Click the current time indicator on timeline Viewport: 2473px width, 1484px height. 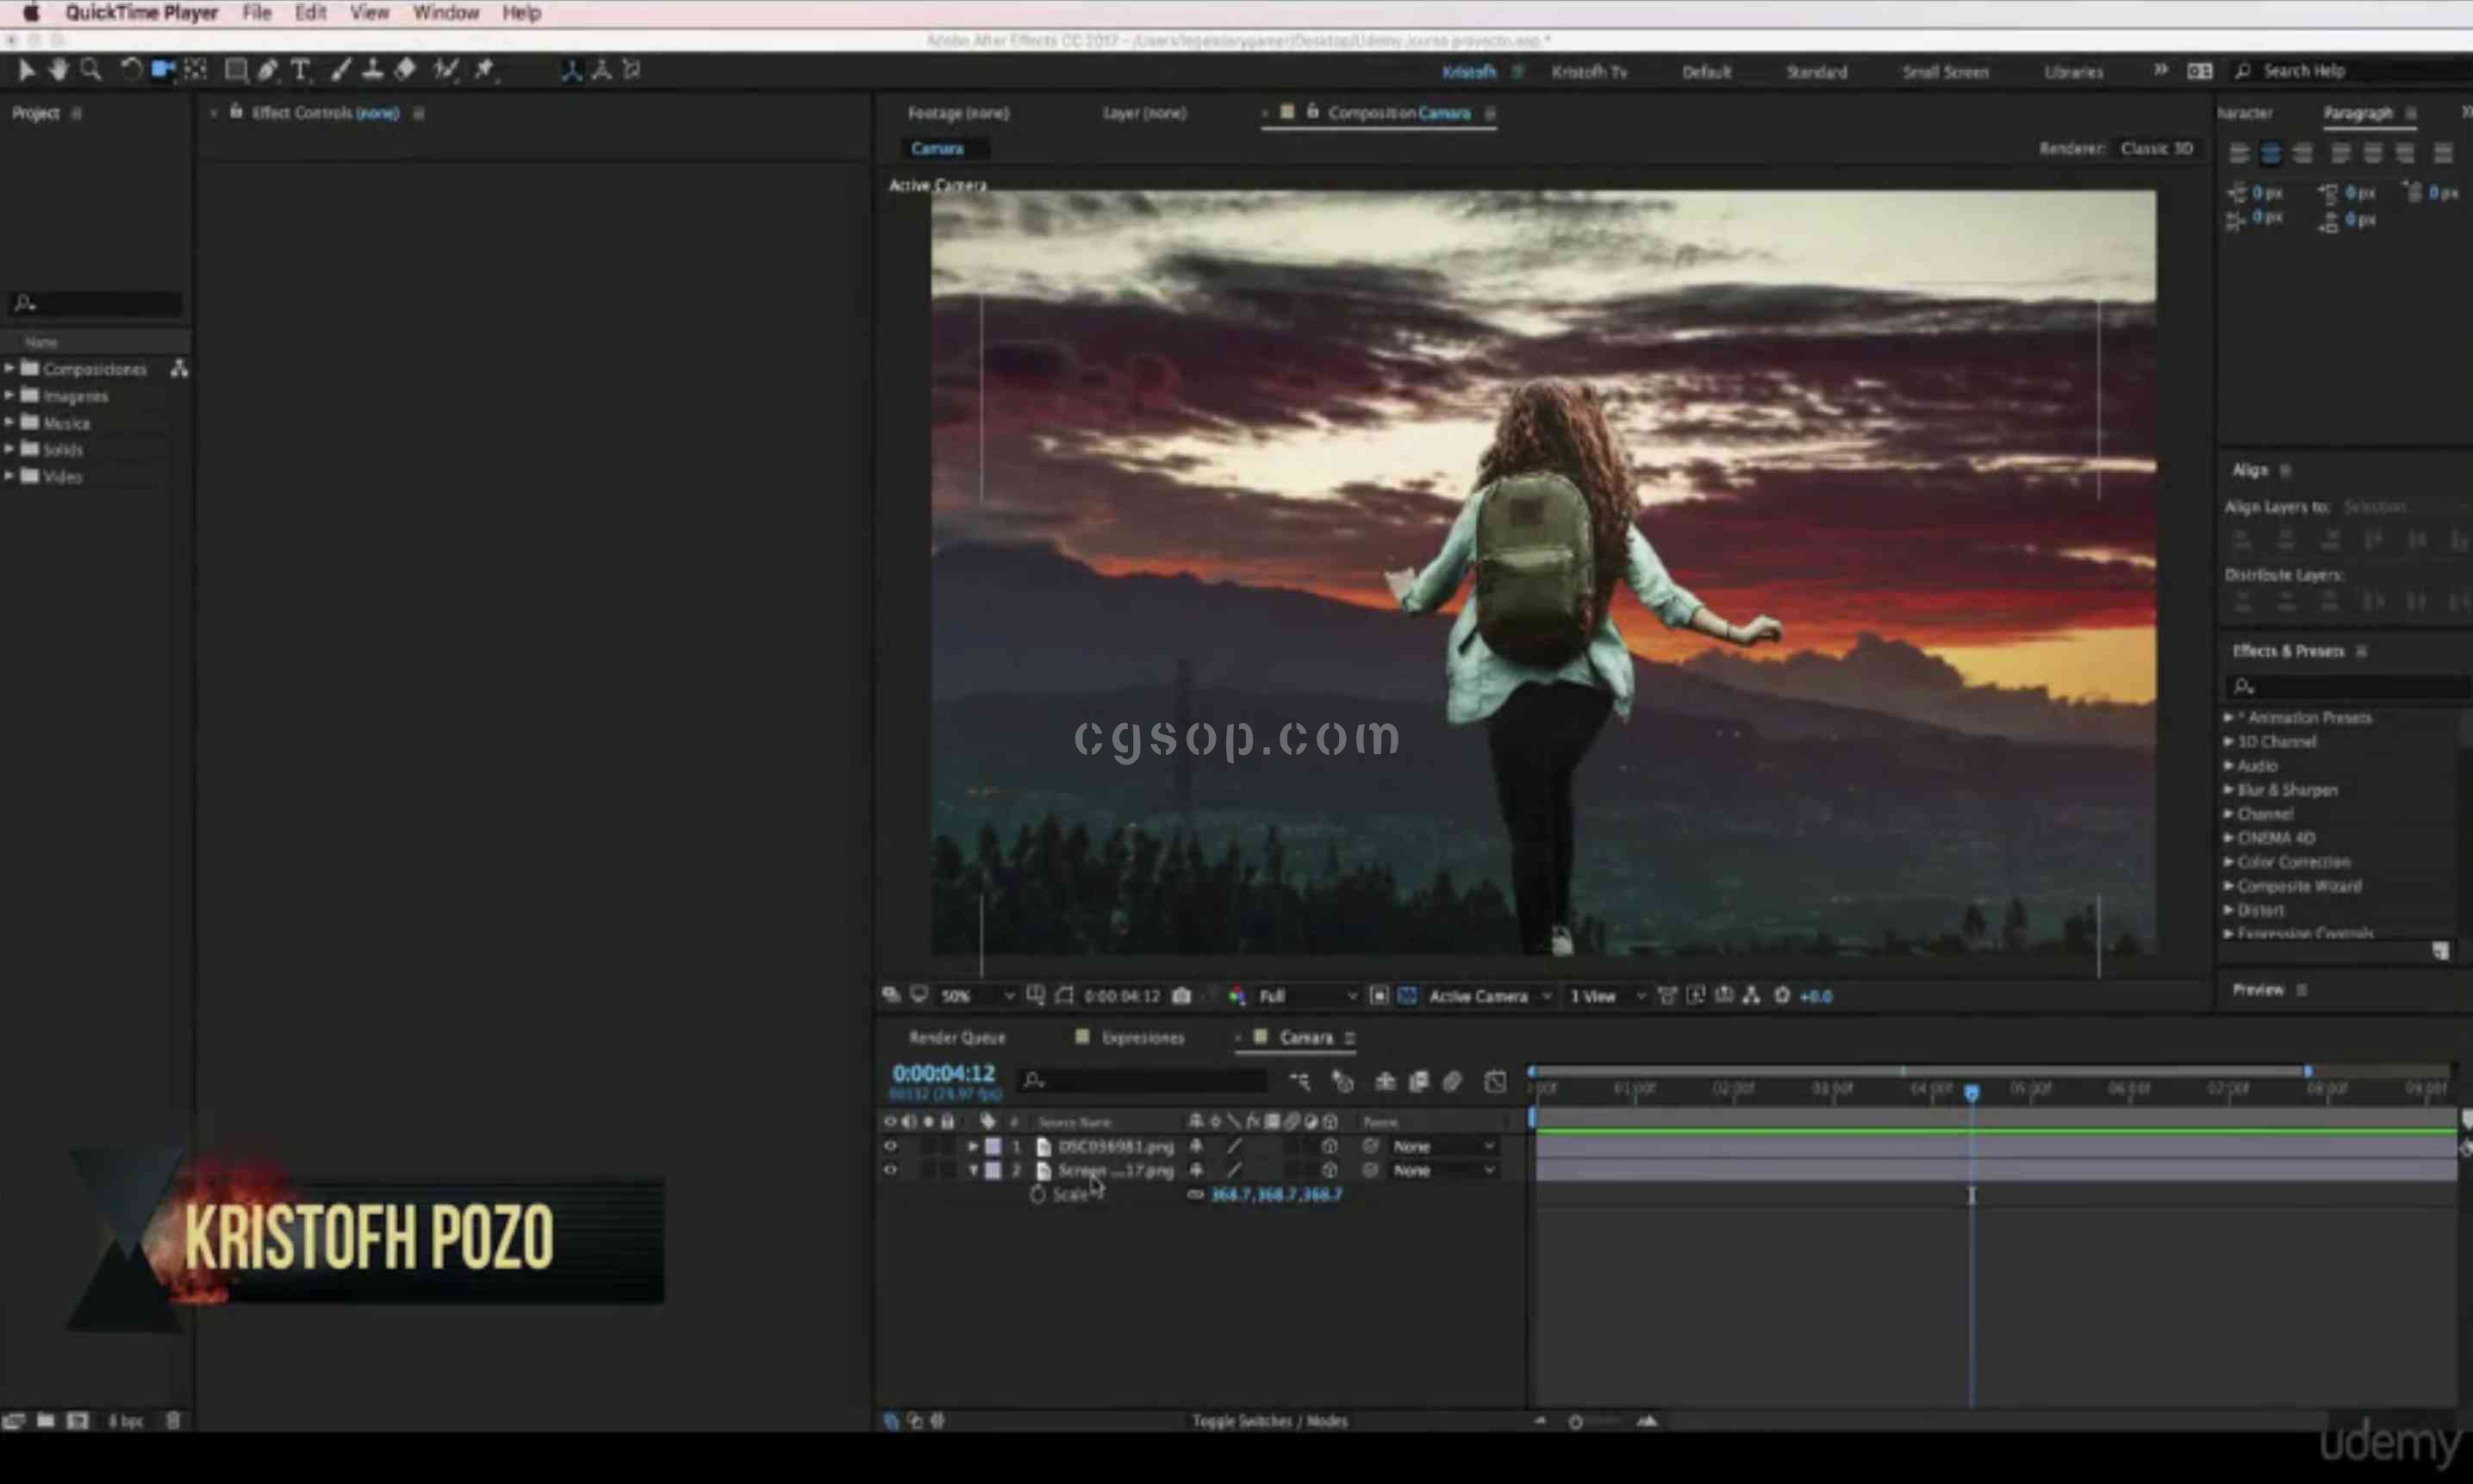pos(1972,1092)
